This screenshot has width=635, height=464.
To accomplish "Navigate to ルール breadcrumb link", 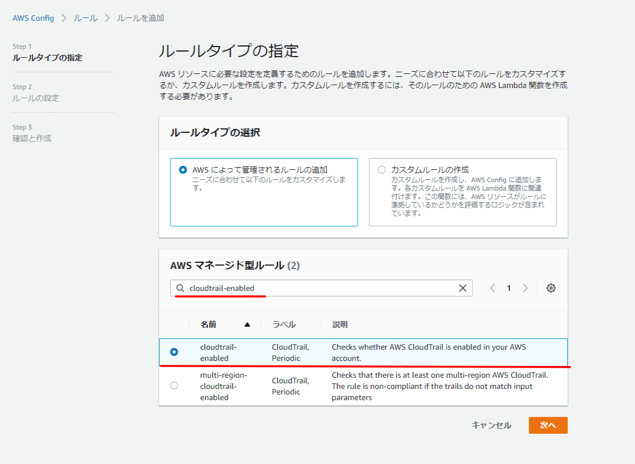I will tap(85, 18).
